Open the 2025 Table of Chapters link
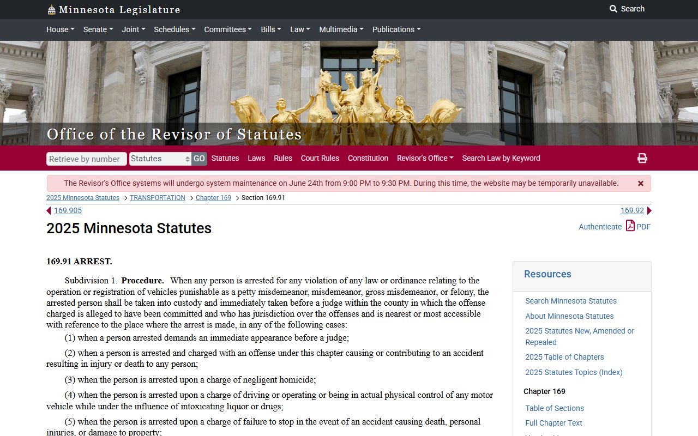This screenshot has width=698, height=436. pyautogui.click(x=564, y=357)
